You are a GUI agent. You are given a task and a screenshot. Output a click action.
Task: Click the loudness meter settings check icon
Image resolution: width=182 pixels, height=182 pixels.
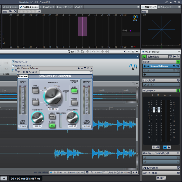click(11, 12)
